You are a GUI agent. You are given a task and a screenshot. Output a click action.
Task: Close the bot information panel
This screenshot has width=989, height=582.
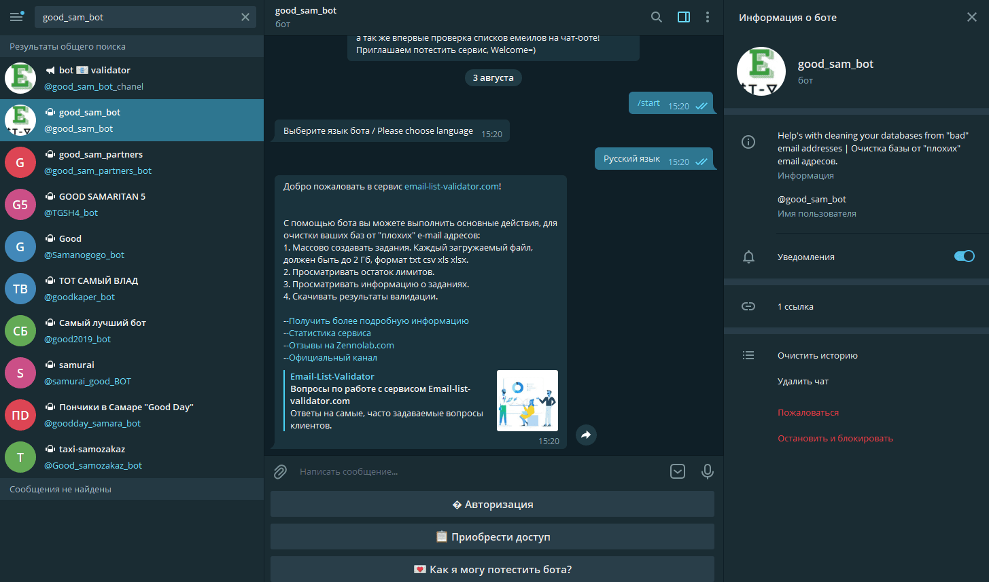(972, 17)
